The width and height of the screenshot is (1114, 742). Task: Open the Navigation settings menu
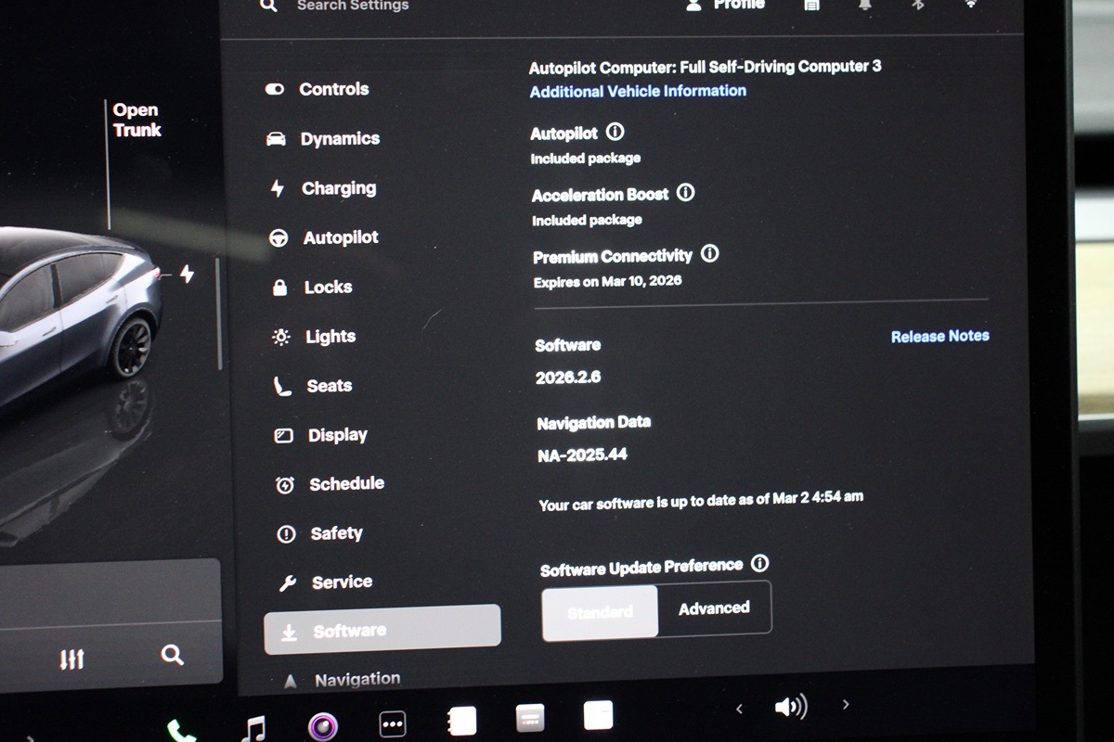coord(341,680)
